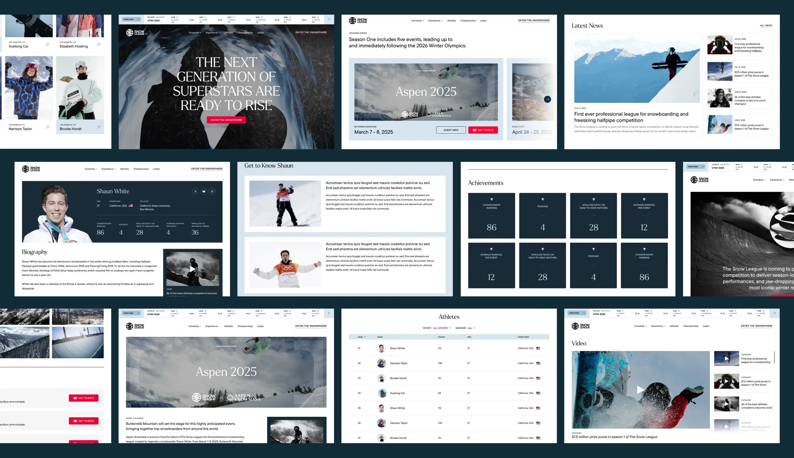Open the ALL NEWS link in Latest News
This screenshot has width=794, height=458.
(x=766, y=25)
